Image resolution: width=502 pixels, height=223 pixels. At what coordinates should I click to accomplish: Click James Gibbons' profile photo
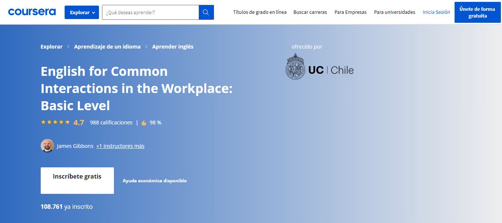pyautogui.click(x=47, y=146)
